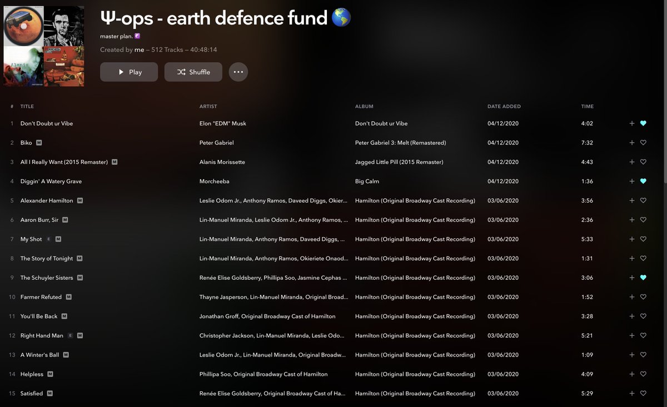Favorite Biko with the heart icon

(x=643, y=143)
